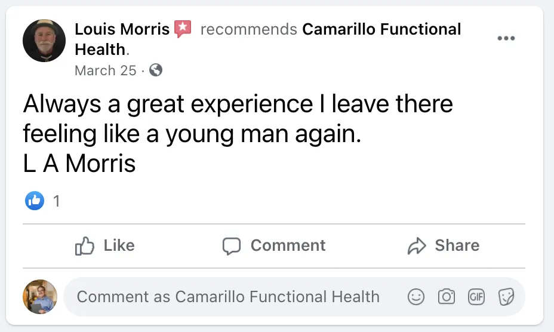Click the Camarillo Functional Health commenter avatar

coord(40,297)
